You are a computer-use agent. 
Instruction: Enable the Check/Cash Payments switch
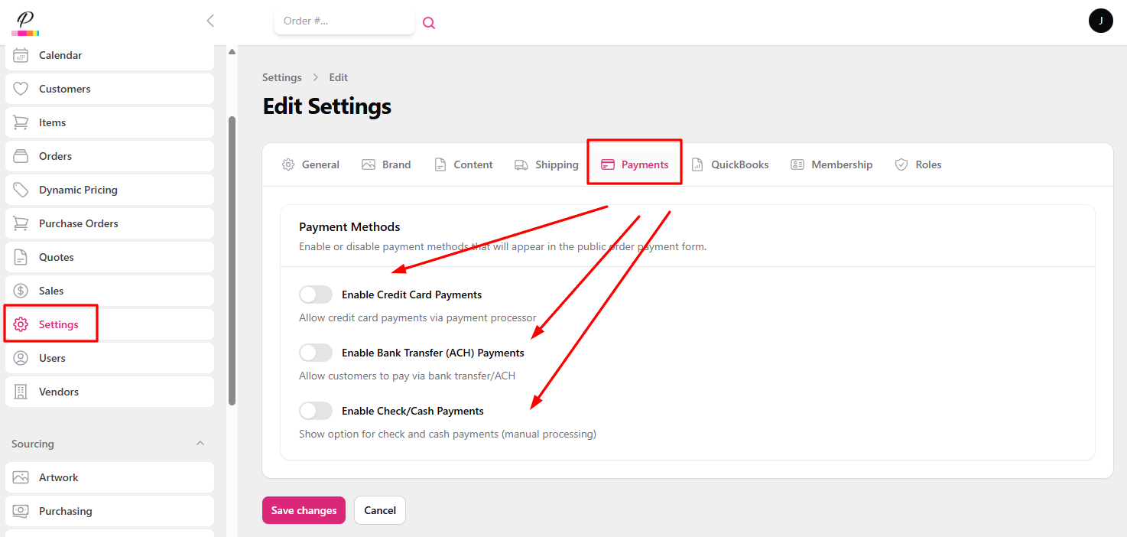(315, 410)
